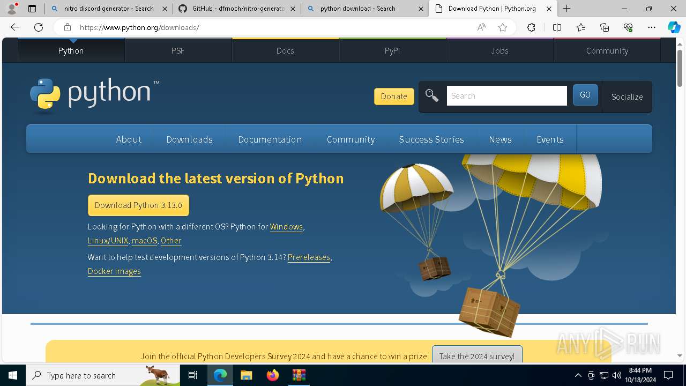Viewport: 686px width, 386px height.
Task: Follow the macOS link
Action: point(145,241)
